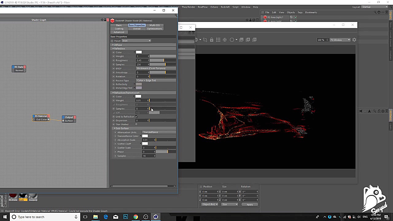Image resolution: width=393 pixels, height=221 pixels.
Task: Open Photoshop from the Windows taskbar
Action: pyautogui.click(x=126, y=217)
